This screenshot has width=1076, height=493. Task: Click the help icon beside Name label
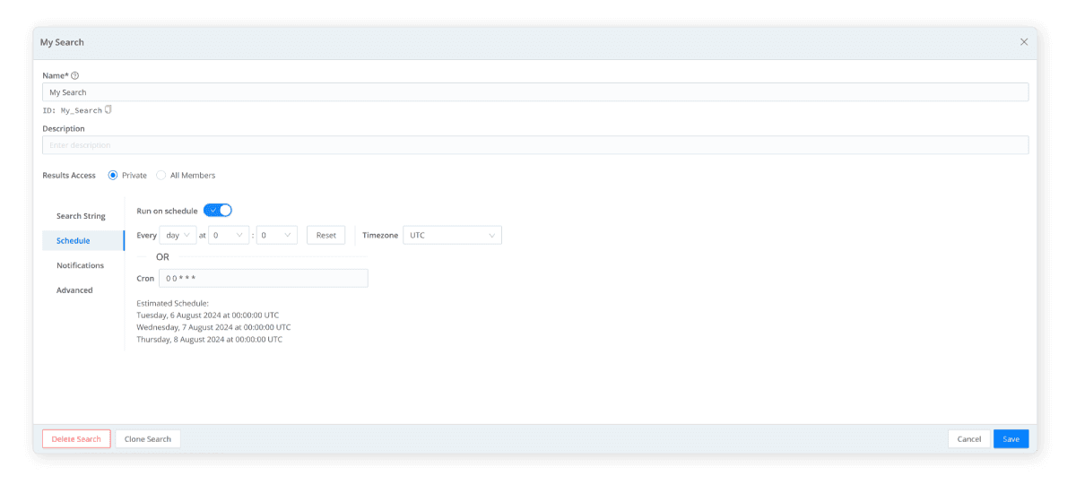75,75
